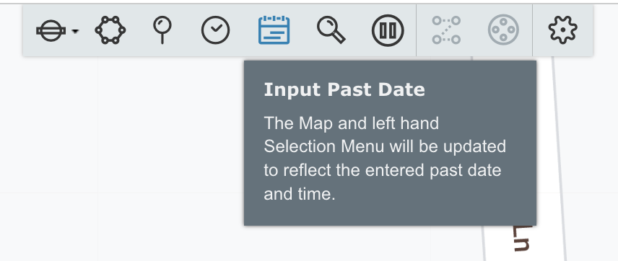Activate the magnifying glass search tool
This screenshot has height=261, width=618.
click(331, 30)
